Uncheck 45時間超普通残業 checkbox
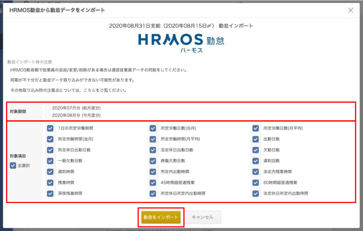Screen dimensions: 363x231 (153, 183)
